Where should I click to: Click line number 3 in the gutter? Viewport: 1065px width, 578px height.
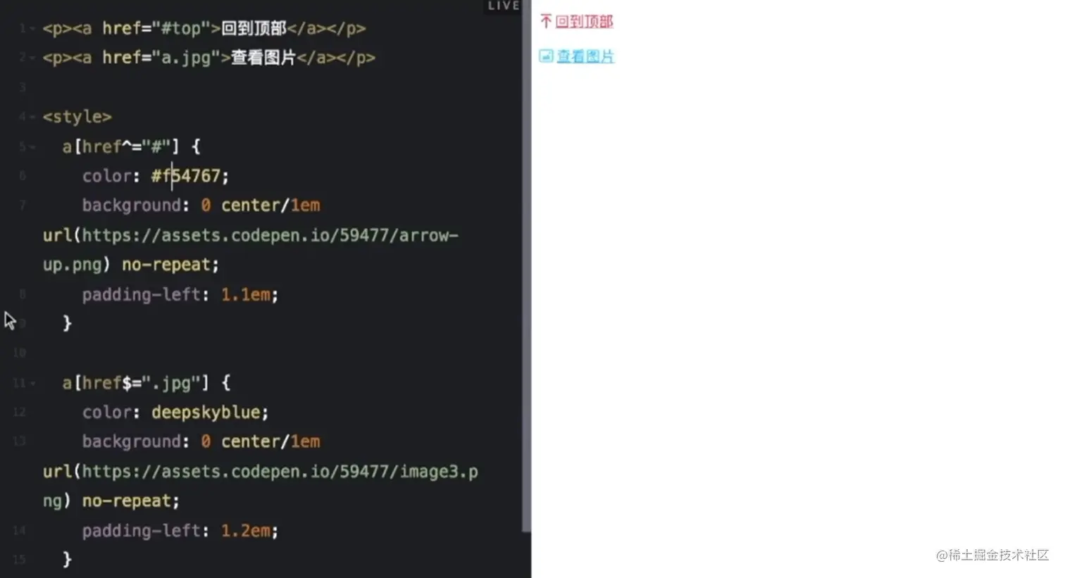coord(23,87)
